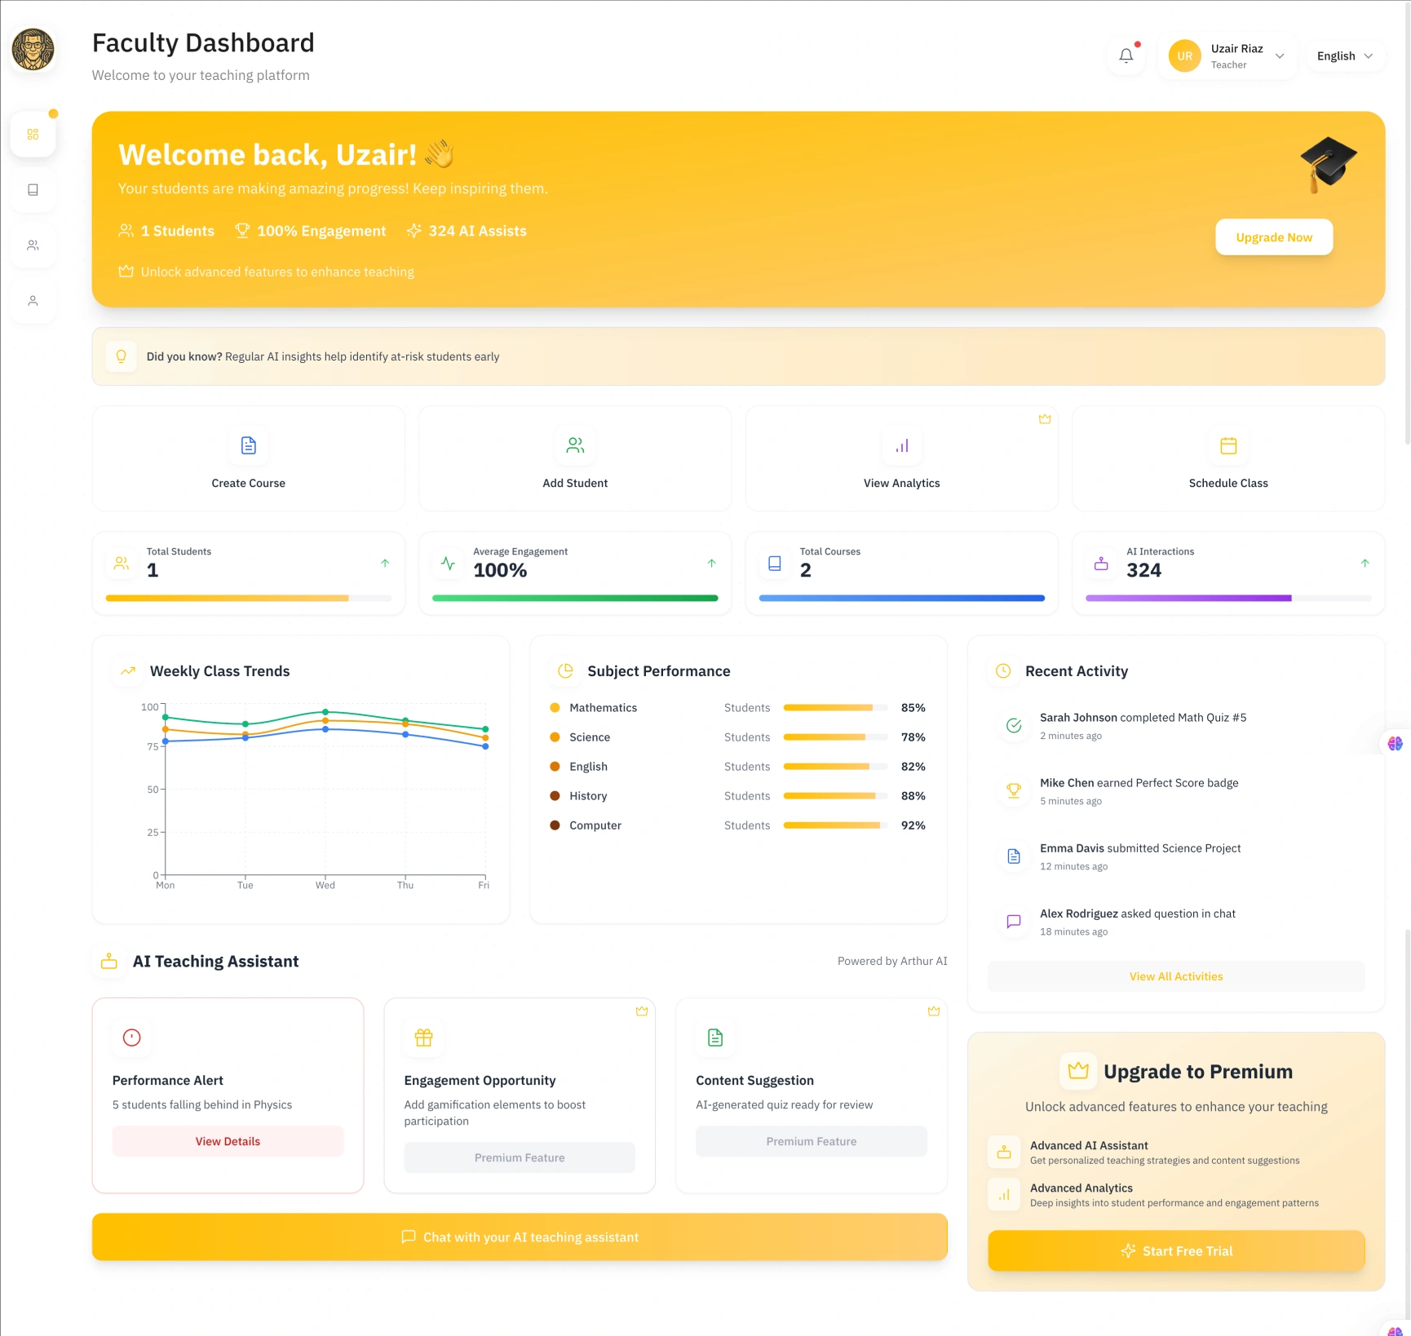
Task: Click the Computer performance progress bar
Action: click(x=835, y=825)
